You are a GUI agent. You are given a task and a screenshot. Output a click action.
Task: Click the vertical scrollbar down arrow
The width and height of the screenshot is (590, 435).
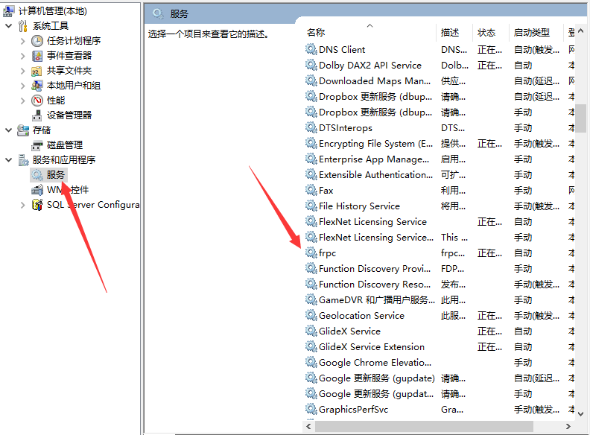tap(580, 414)
